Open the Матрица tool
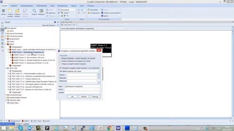The image size is (234, 131). [x=41, y=12]
